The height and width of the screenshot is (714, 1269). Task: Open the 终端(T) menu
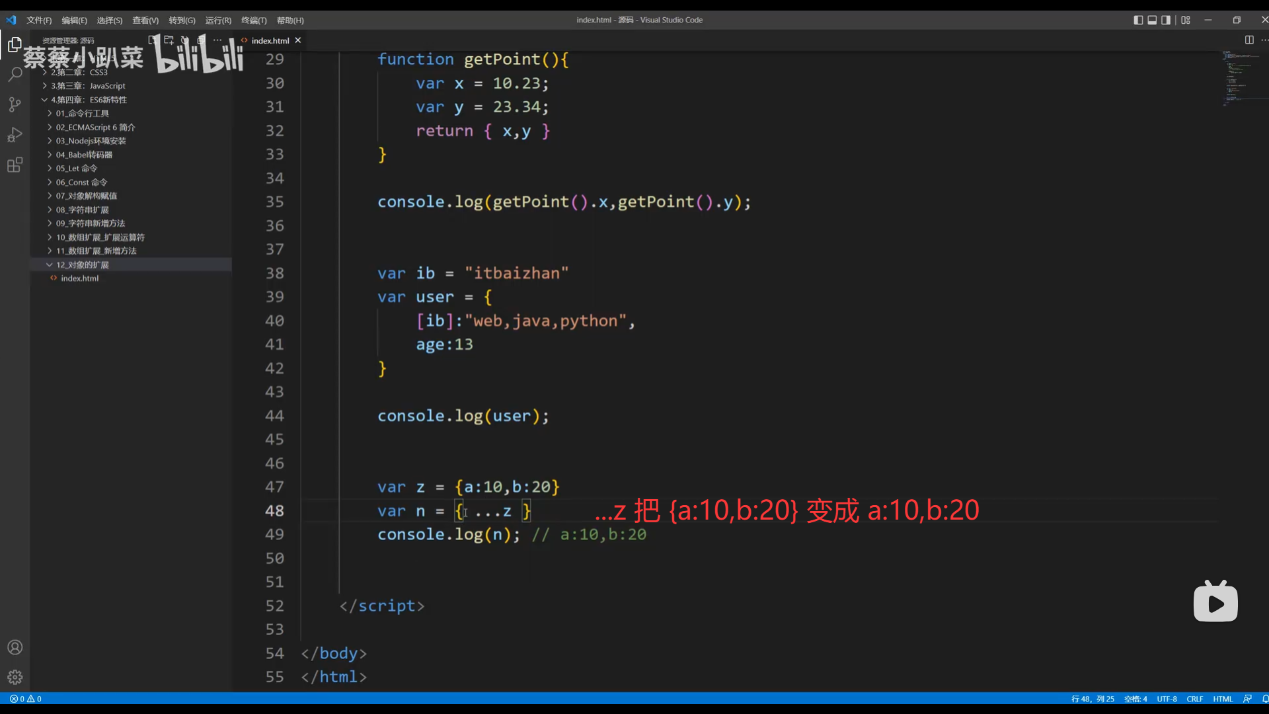tap(254, 20)
